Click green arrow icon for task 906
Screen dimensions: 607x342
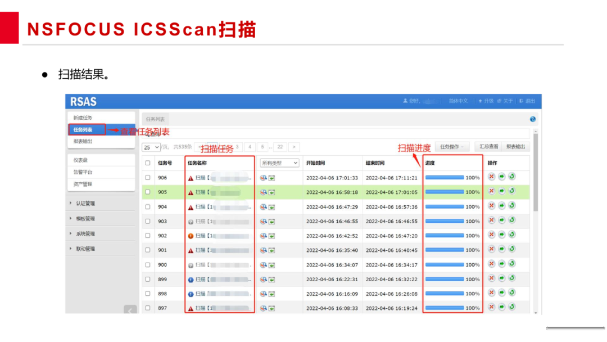(502, 177)
